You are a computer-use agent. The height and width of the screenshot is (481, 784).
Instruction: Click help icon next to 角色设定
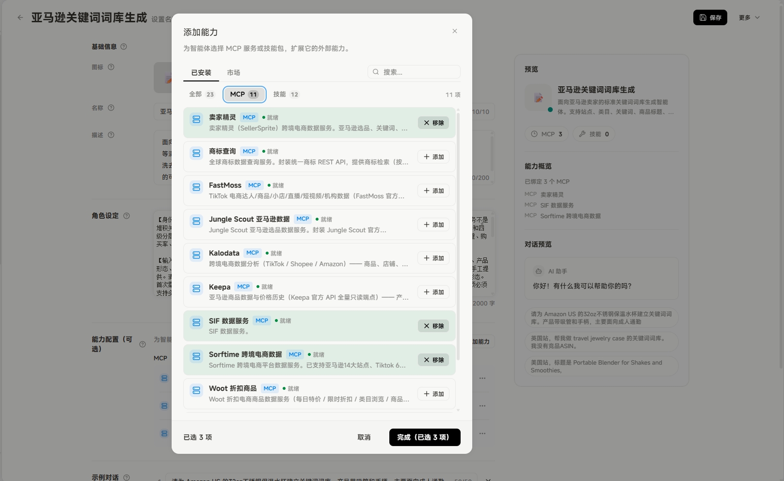pos(127,216)
